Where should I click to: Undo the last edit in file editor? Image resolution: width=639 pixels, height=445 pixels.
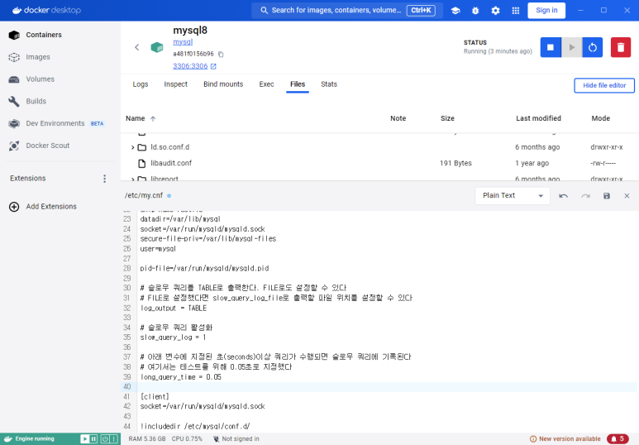[x=563, y=196]
